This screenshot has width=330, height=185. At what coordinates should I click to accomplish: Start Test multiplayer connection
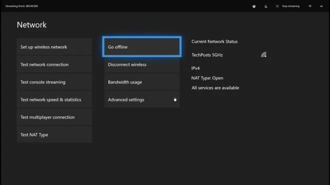pos(54,117)
